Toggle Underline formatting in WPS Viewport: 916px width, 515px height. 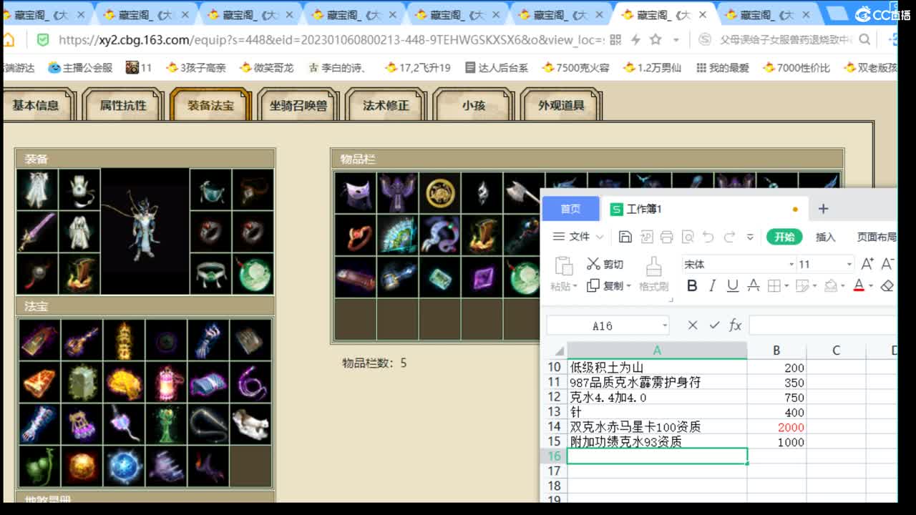pos(732,286)
